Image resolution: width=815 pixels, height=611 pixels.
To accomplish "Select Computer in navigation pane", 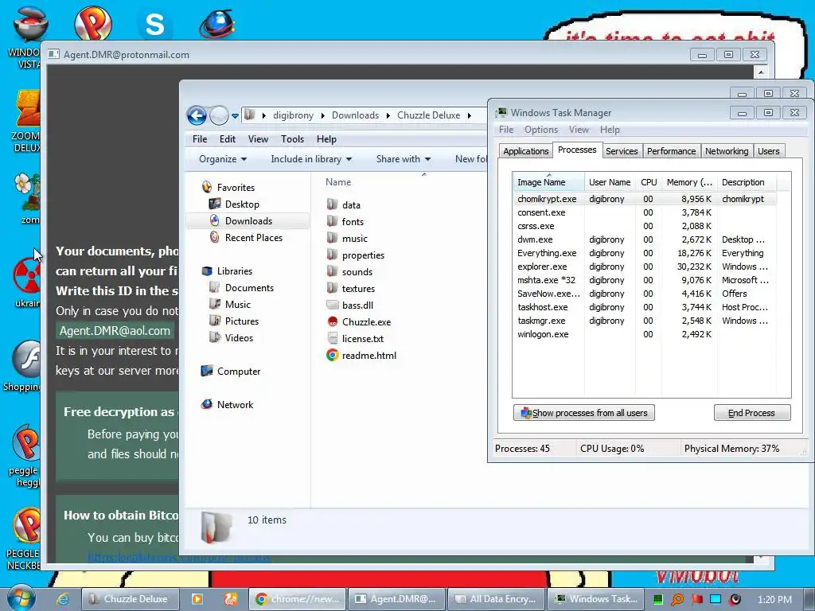I will tap(238, 372).
